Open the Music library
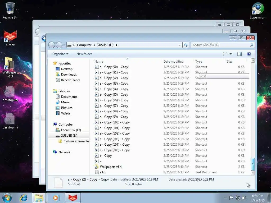Viewport: 271px width, 203px height. pos(65,102)
